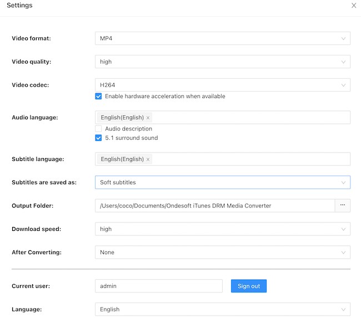Viewport: 361px width, 318px height.
Task: Click the Current user admin field
Action: 158,286
